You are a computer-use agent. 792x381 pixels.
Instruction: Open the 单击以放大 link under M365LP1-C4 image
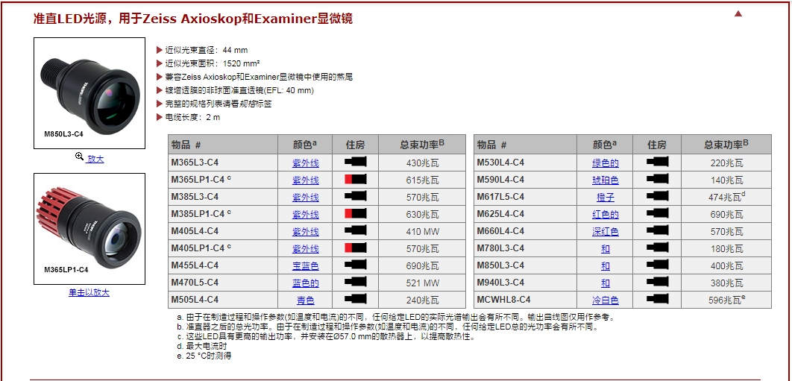click(x=89, y=292)
